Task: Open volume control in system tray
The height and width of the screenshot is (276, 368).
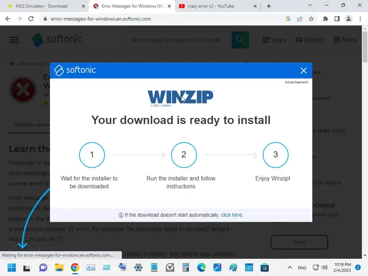Action: point(325,267)
